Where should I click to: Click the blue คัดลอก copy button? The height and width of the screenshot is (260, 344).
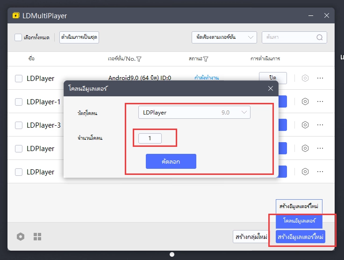click(171, 161)
